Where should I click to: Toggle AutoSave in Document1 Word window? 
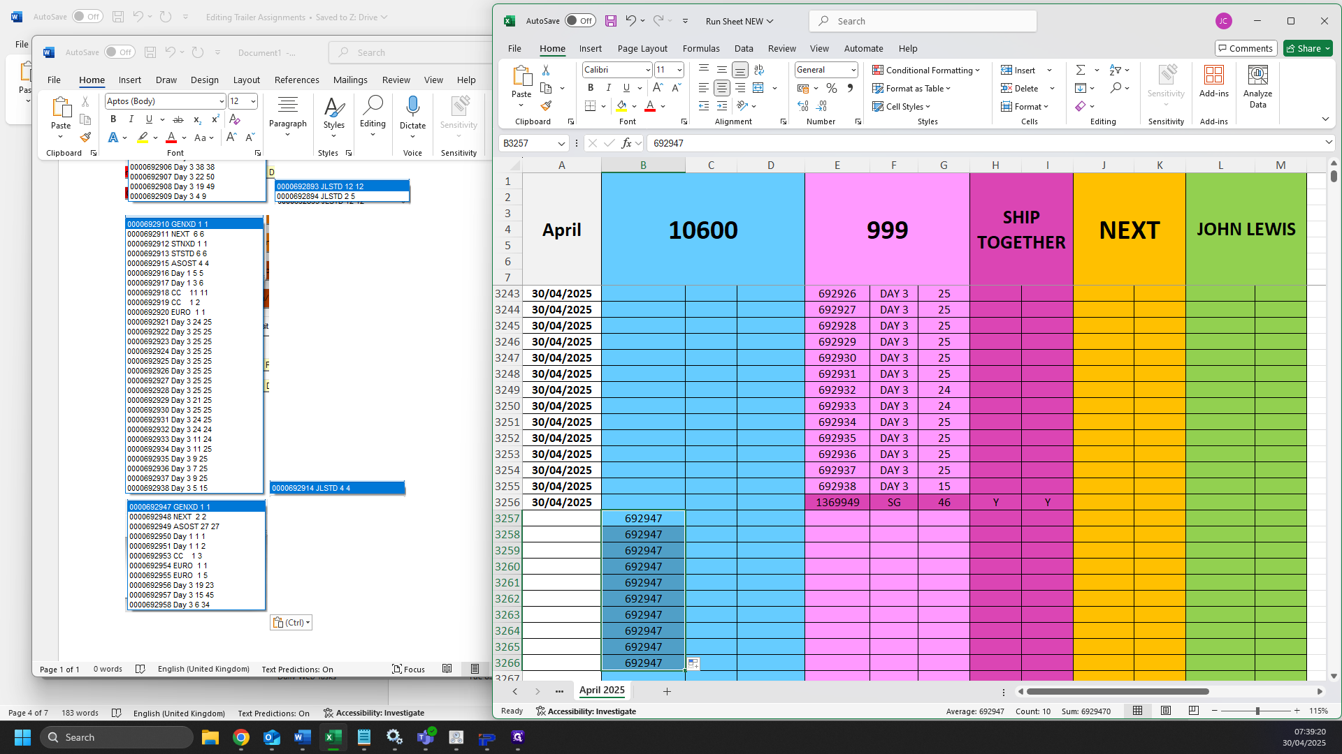(x=120, y=52)
